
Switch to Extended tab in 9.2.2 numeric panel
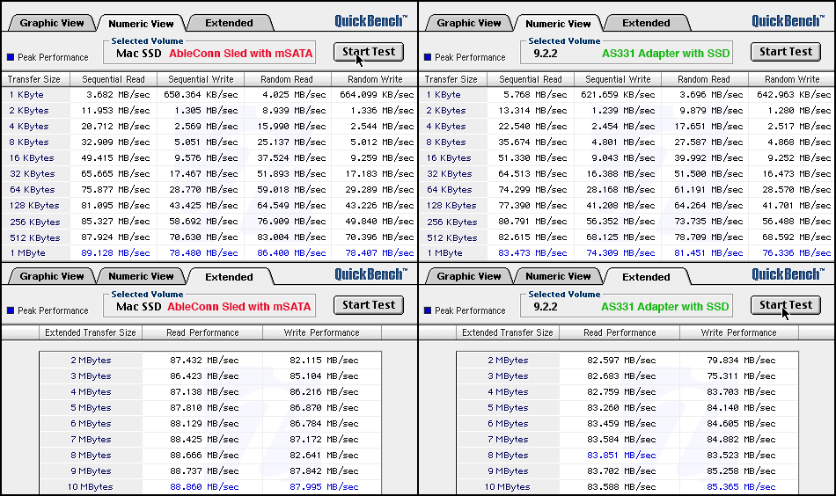pyautogui.click(x=646, y=23)
